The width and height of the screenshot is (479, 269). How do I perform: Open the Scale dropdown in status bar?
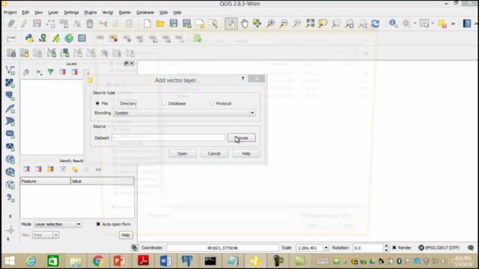coord(326,247)
